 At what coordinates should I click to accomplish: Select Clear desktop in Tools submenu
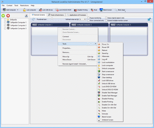[x=110, y=78]
